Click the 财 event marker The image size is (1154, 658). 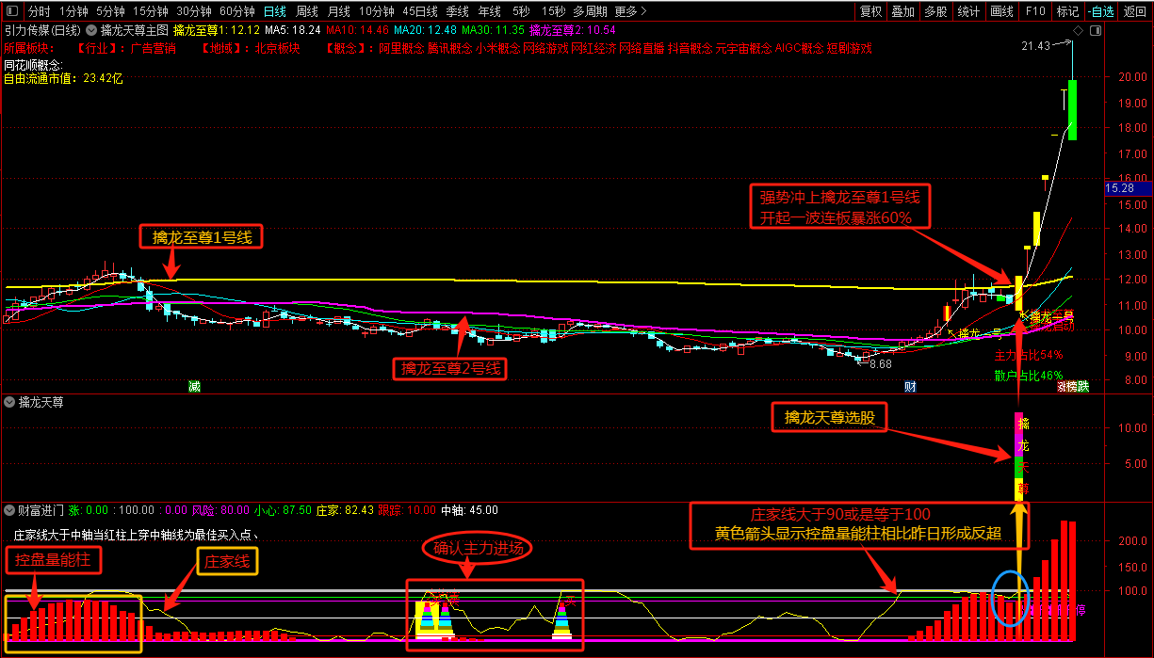pos(910,386)
